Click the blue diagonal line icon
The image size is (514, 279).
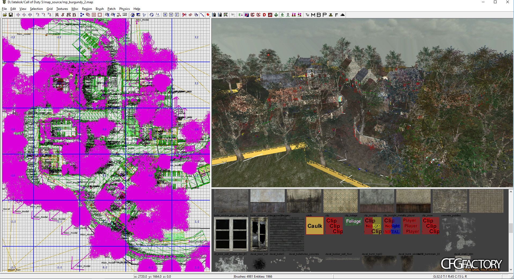pos(202,15)
